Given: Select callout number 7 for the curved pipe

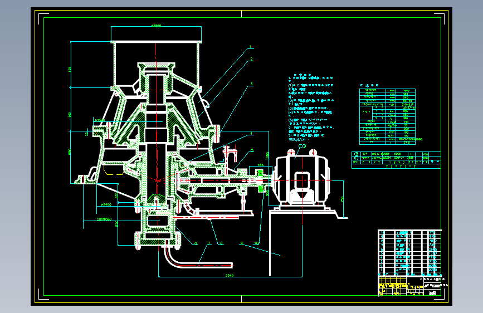Looking at the screenshot, I should click(209, 243).
